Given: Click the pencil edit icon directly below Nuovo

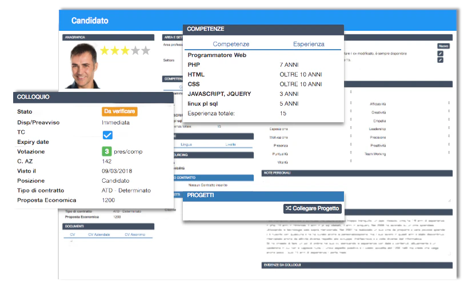Looking at the screenshot, I should (440, 54).
